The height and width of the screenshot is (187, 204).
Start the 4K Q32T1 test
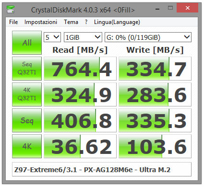[27, 94]
